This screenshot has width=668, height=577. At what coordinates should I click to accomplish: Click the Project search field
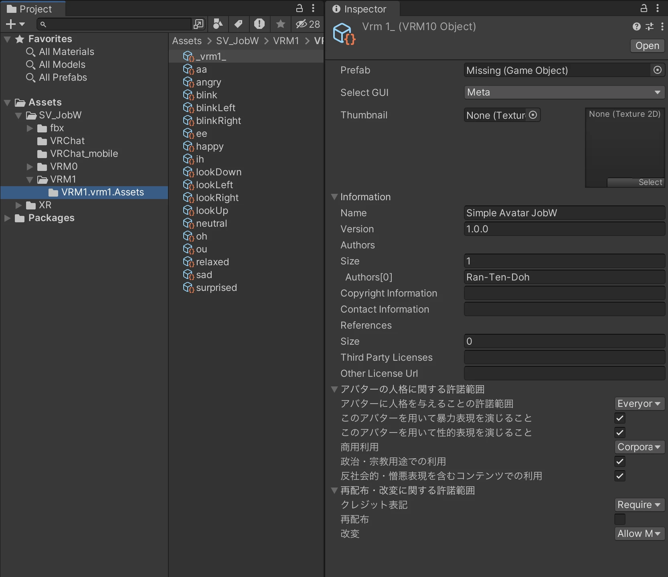[114, 24]
